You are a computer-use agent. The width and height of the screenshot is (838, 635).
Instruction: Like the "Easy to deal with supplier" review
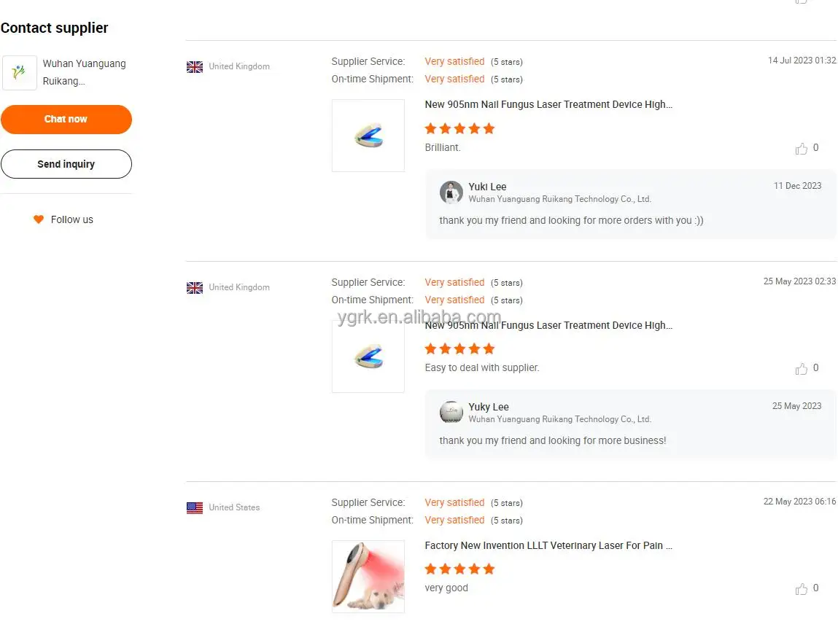tap(802, 369)
